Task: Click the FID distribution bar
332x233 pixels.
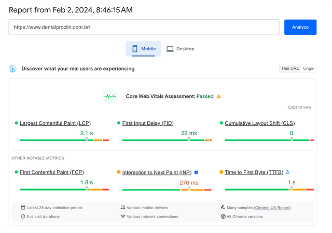Action: [167, 140]
